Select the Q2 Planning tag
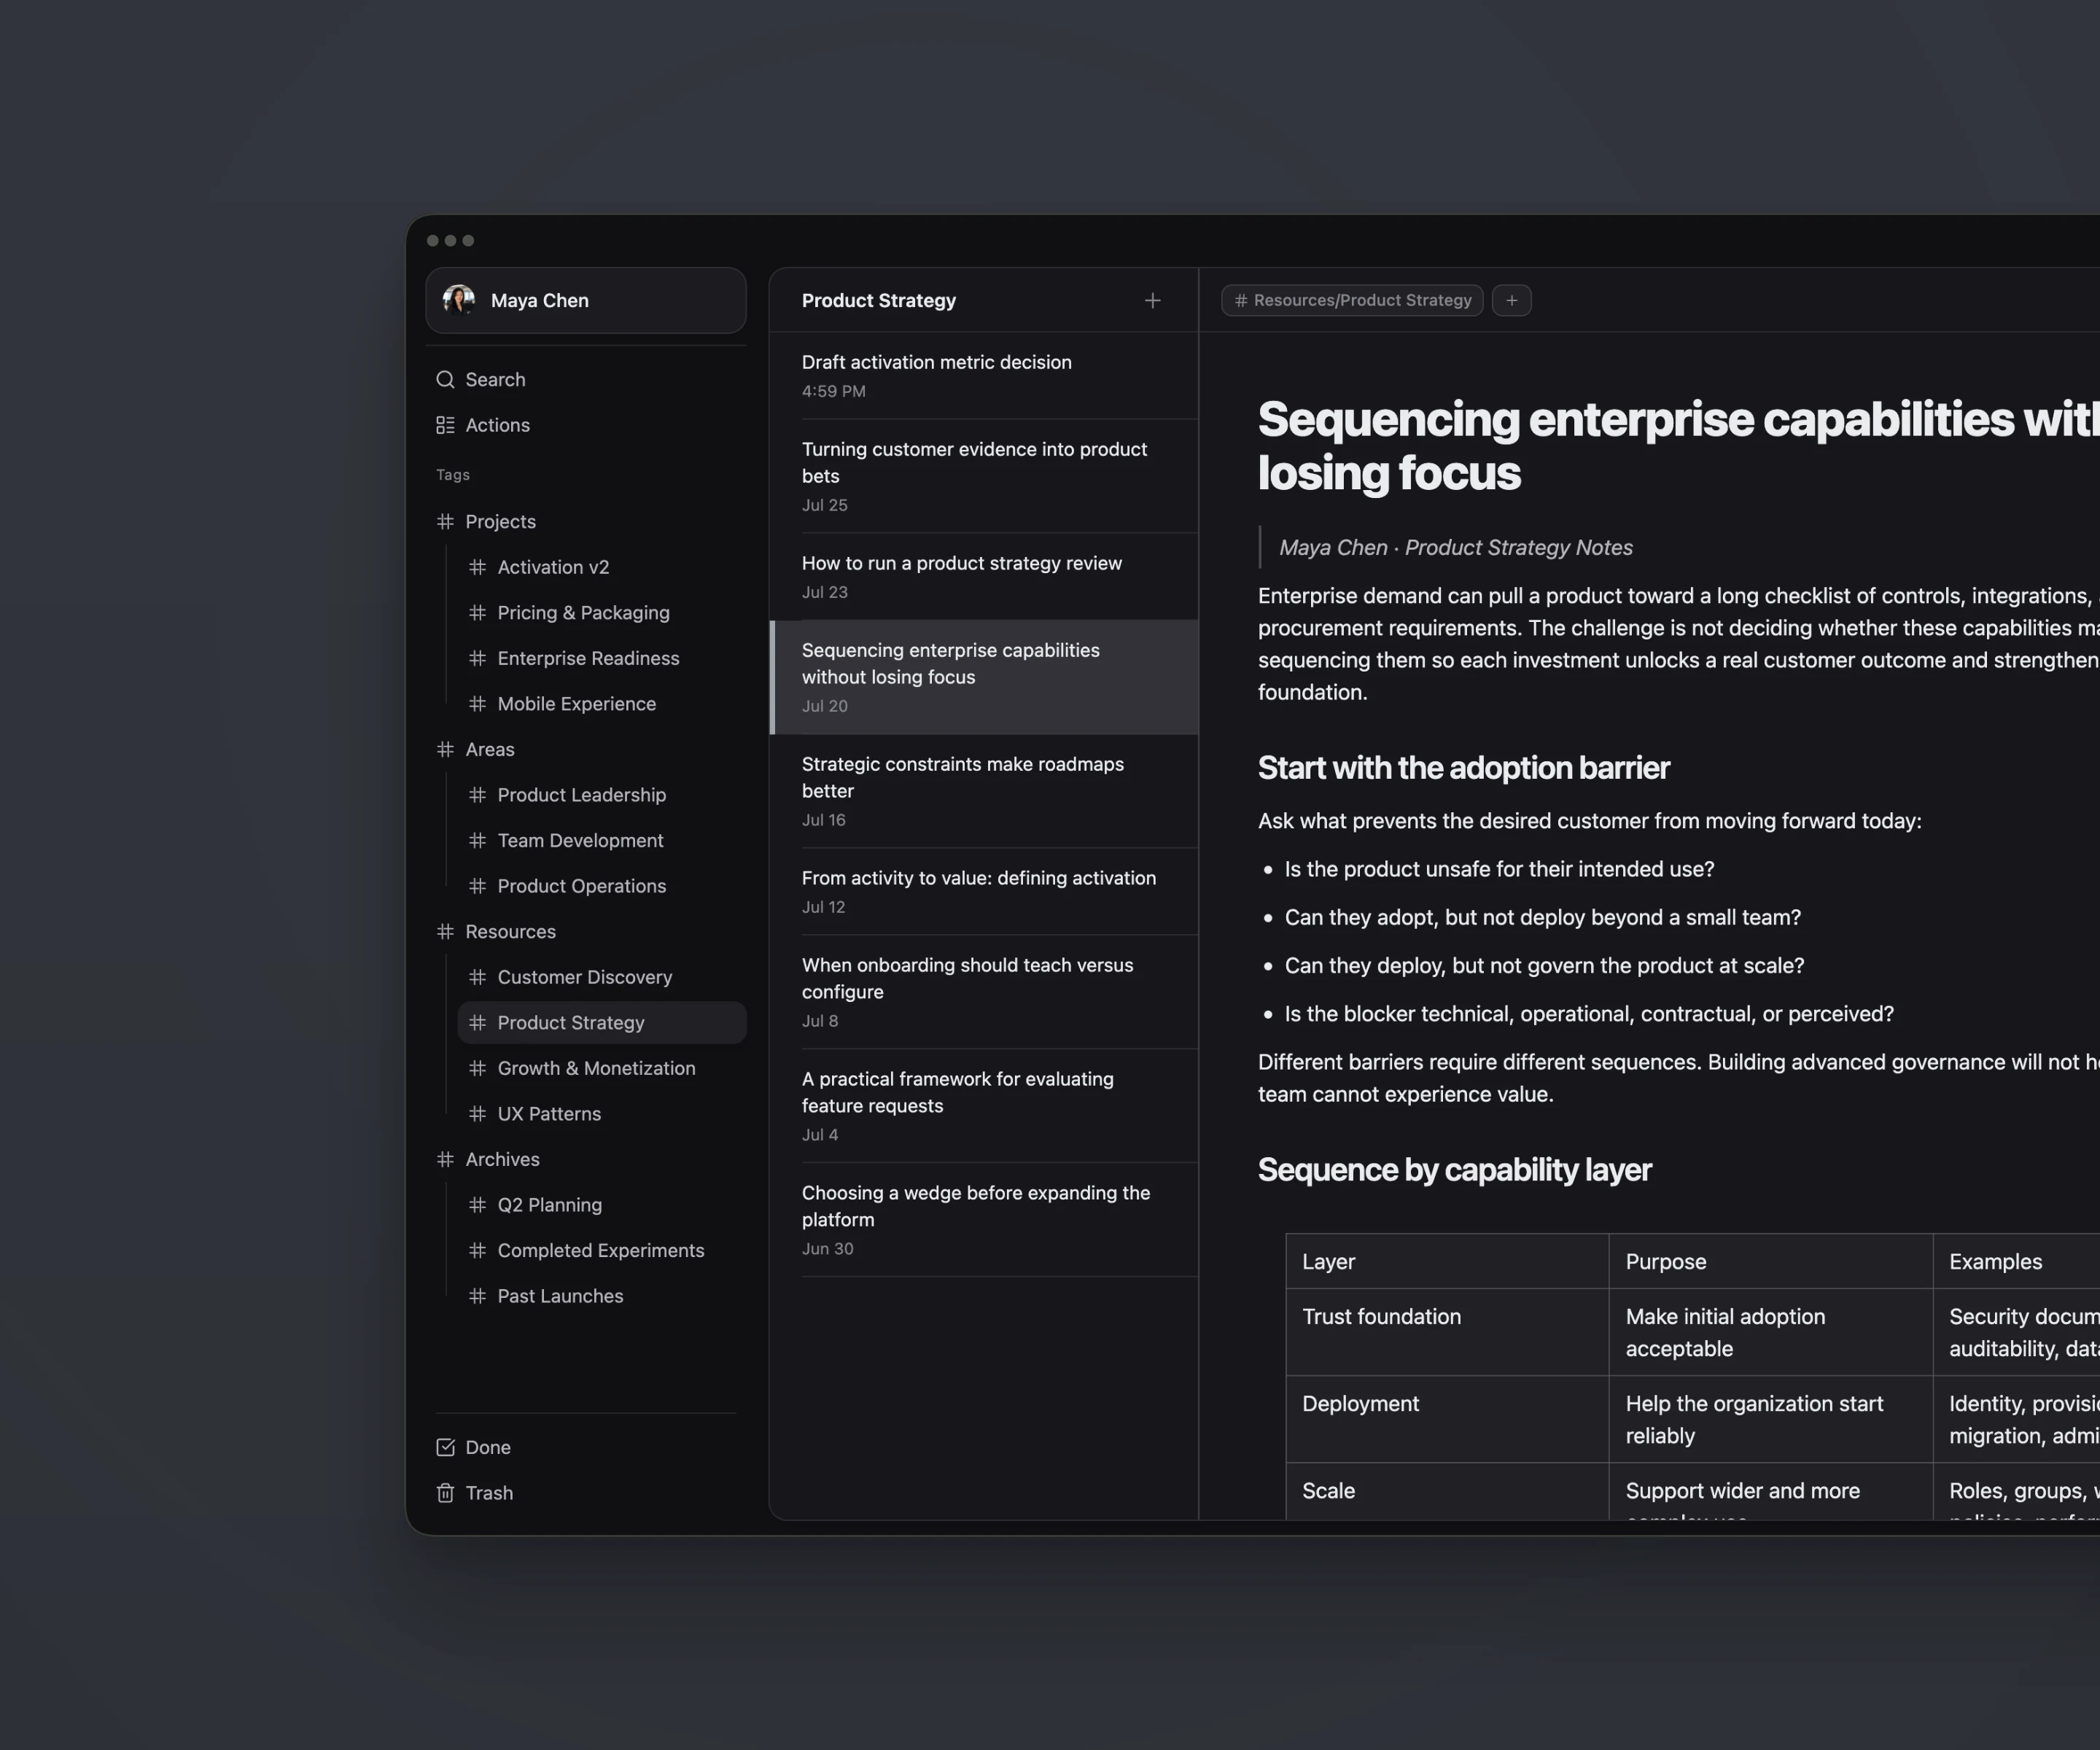 (602, 1205)
